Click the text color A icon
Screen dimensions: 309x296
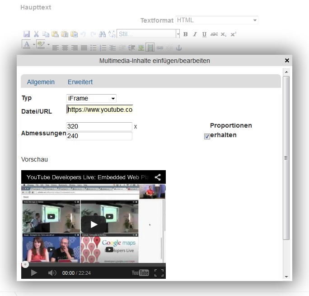pos(27,44)
